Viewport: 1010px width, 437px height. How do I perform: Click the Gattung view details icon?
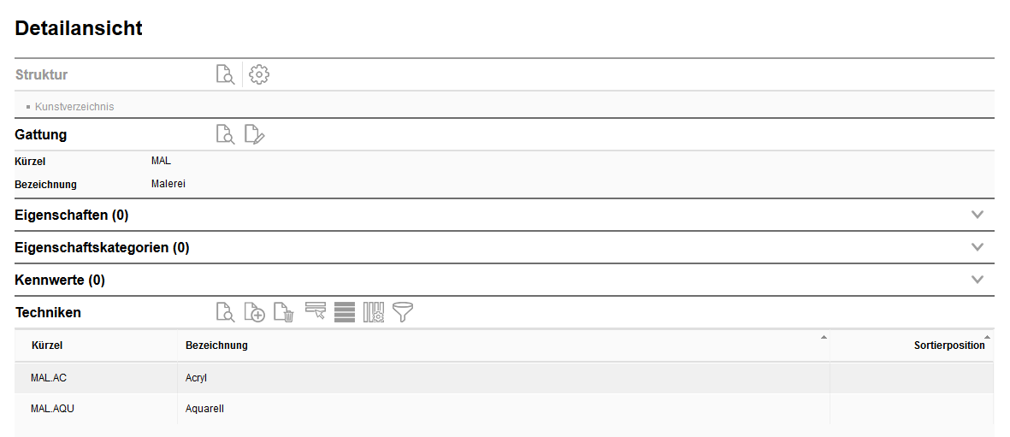(225, 134)
